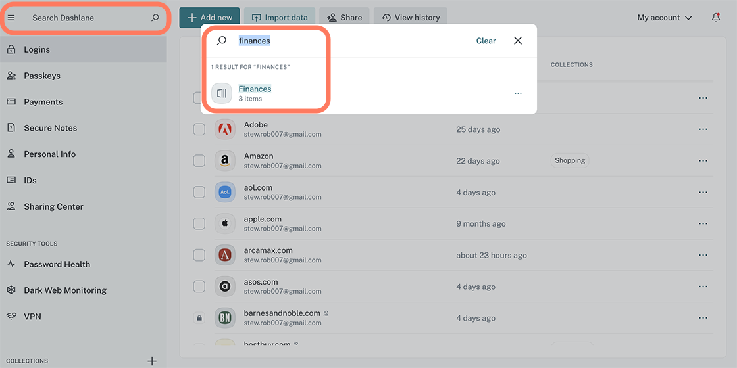This screenshot has height=368, width=737.
Task: Add a new collection with plus icon
Action: [x=152, y=361]
